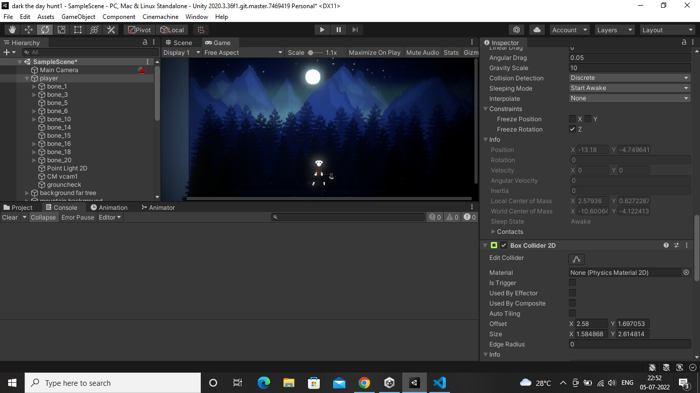Screen dimensions: 700x393
Task: Lock the Inspector panel
Action: click(684, 42)
